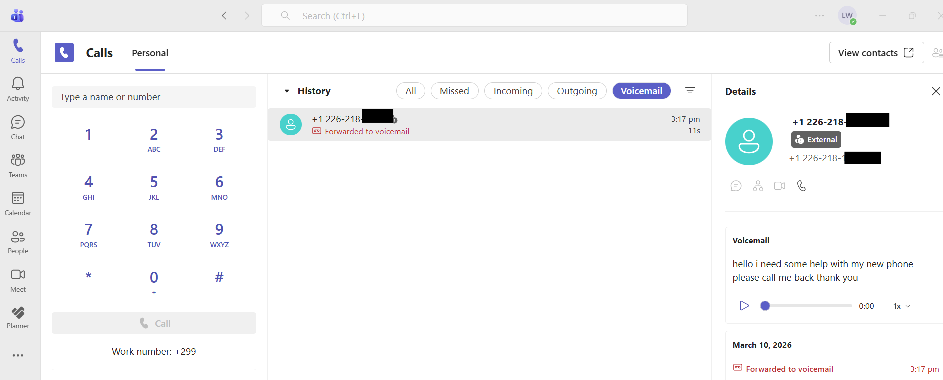Open the Chat app in sidebar
The width and height of the screenshot is (943, 380).
(x=18, y=128)
